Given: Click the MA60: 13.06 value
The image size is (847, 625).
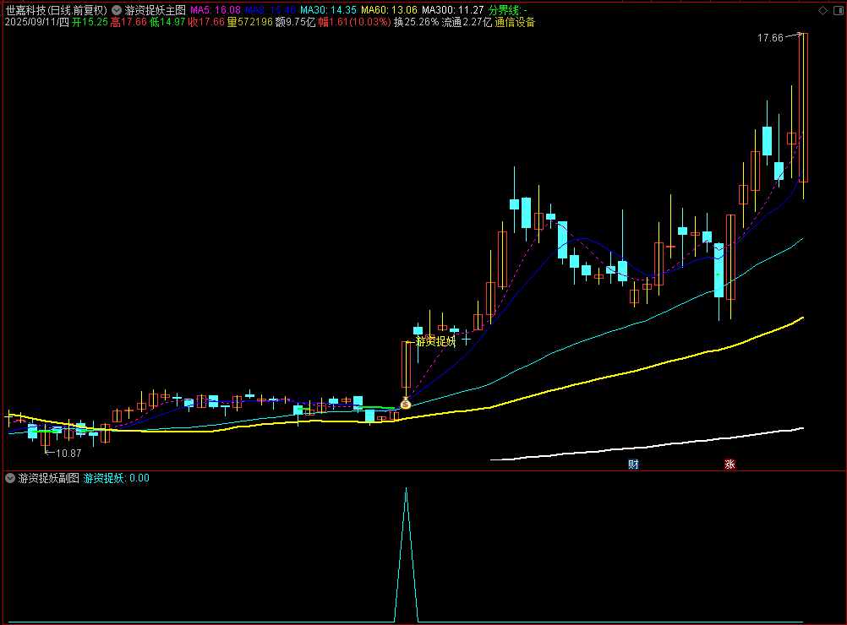Looking at the screenshot, I should [x=390, y=10].
